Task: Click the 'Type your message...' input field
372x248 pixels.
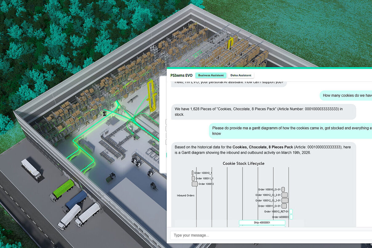Action: [x=271, y=235]
